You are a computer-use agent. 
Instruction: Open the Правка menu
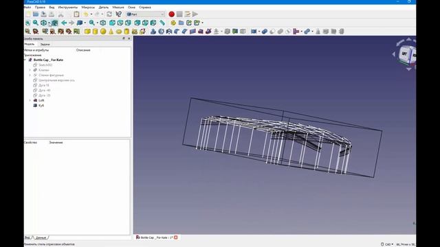pyautogui.click(x=40, y=8)
